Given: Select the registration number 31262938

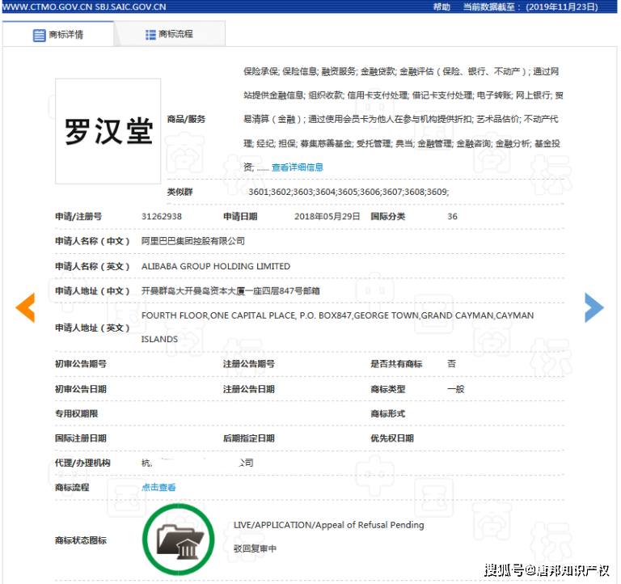Looking at the screenshot, I should click(161, 217).
